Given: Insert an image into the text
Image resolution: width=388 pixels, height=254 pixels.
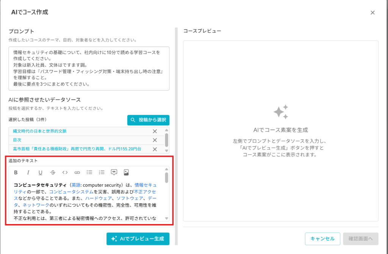Looking at the screenshot, I should (x=126, y=172).
